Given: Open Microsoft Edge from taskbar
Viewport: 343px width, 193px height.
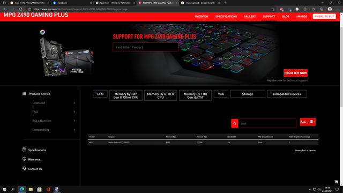Looking at the screenshot, I should coord(22,189).
